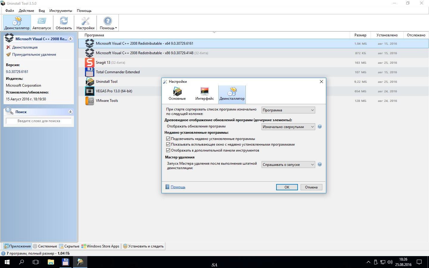Click the Uninstall Tool program icon in list
The height and width of the screenshot is (268, 429).
point(89,82)
